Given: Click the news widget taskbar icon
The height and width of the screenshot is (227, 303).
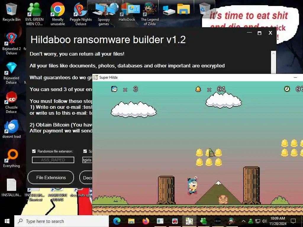Looking at the screenshot, I should tap(160, 221).
